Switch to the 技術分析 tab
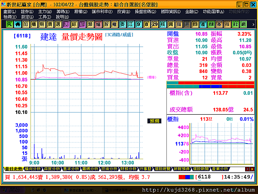This screenshot has width=258, height=194. pos(109,169)
